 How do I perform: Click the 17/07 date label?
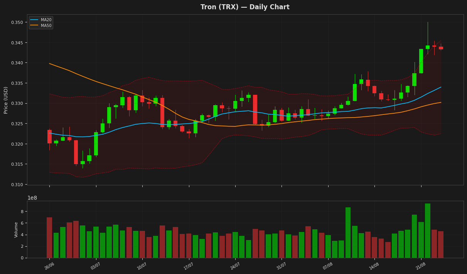point(189,266)
